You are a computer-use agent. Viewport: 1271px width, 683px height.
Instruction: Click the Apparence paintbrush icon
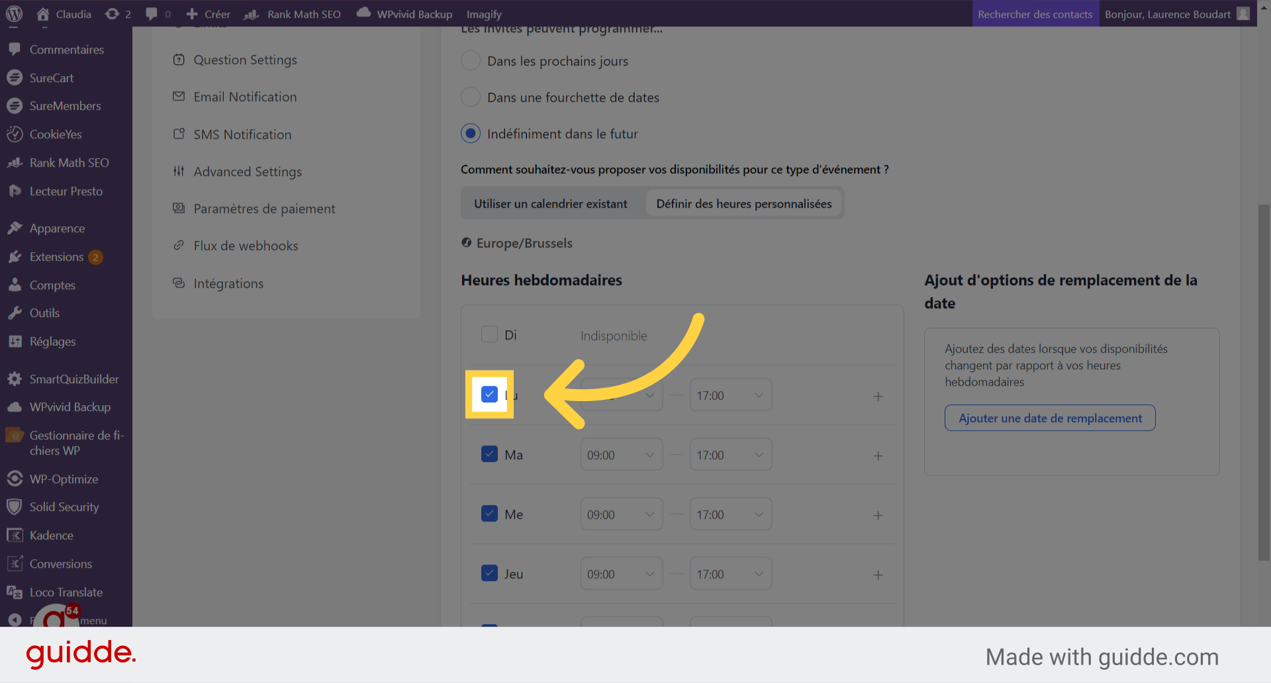point(15,228)
